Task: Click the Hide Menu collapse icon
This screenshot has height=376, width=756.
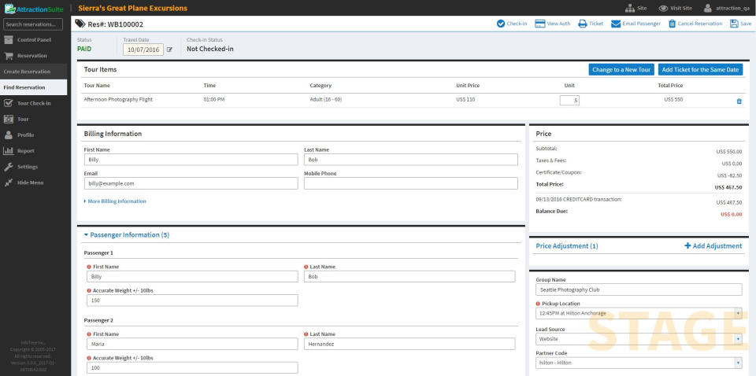Action: coord(8,182)
